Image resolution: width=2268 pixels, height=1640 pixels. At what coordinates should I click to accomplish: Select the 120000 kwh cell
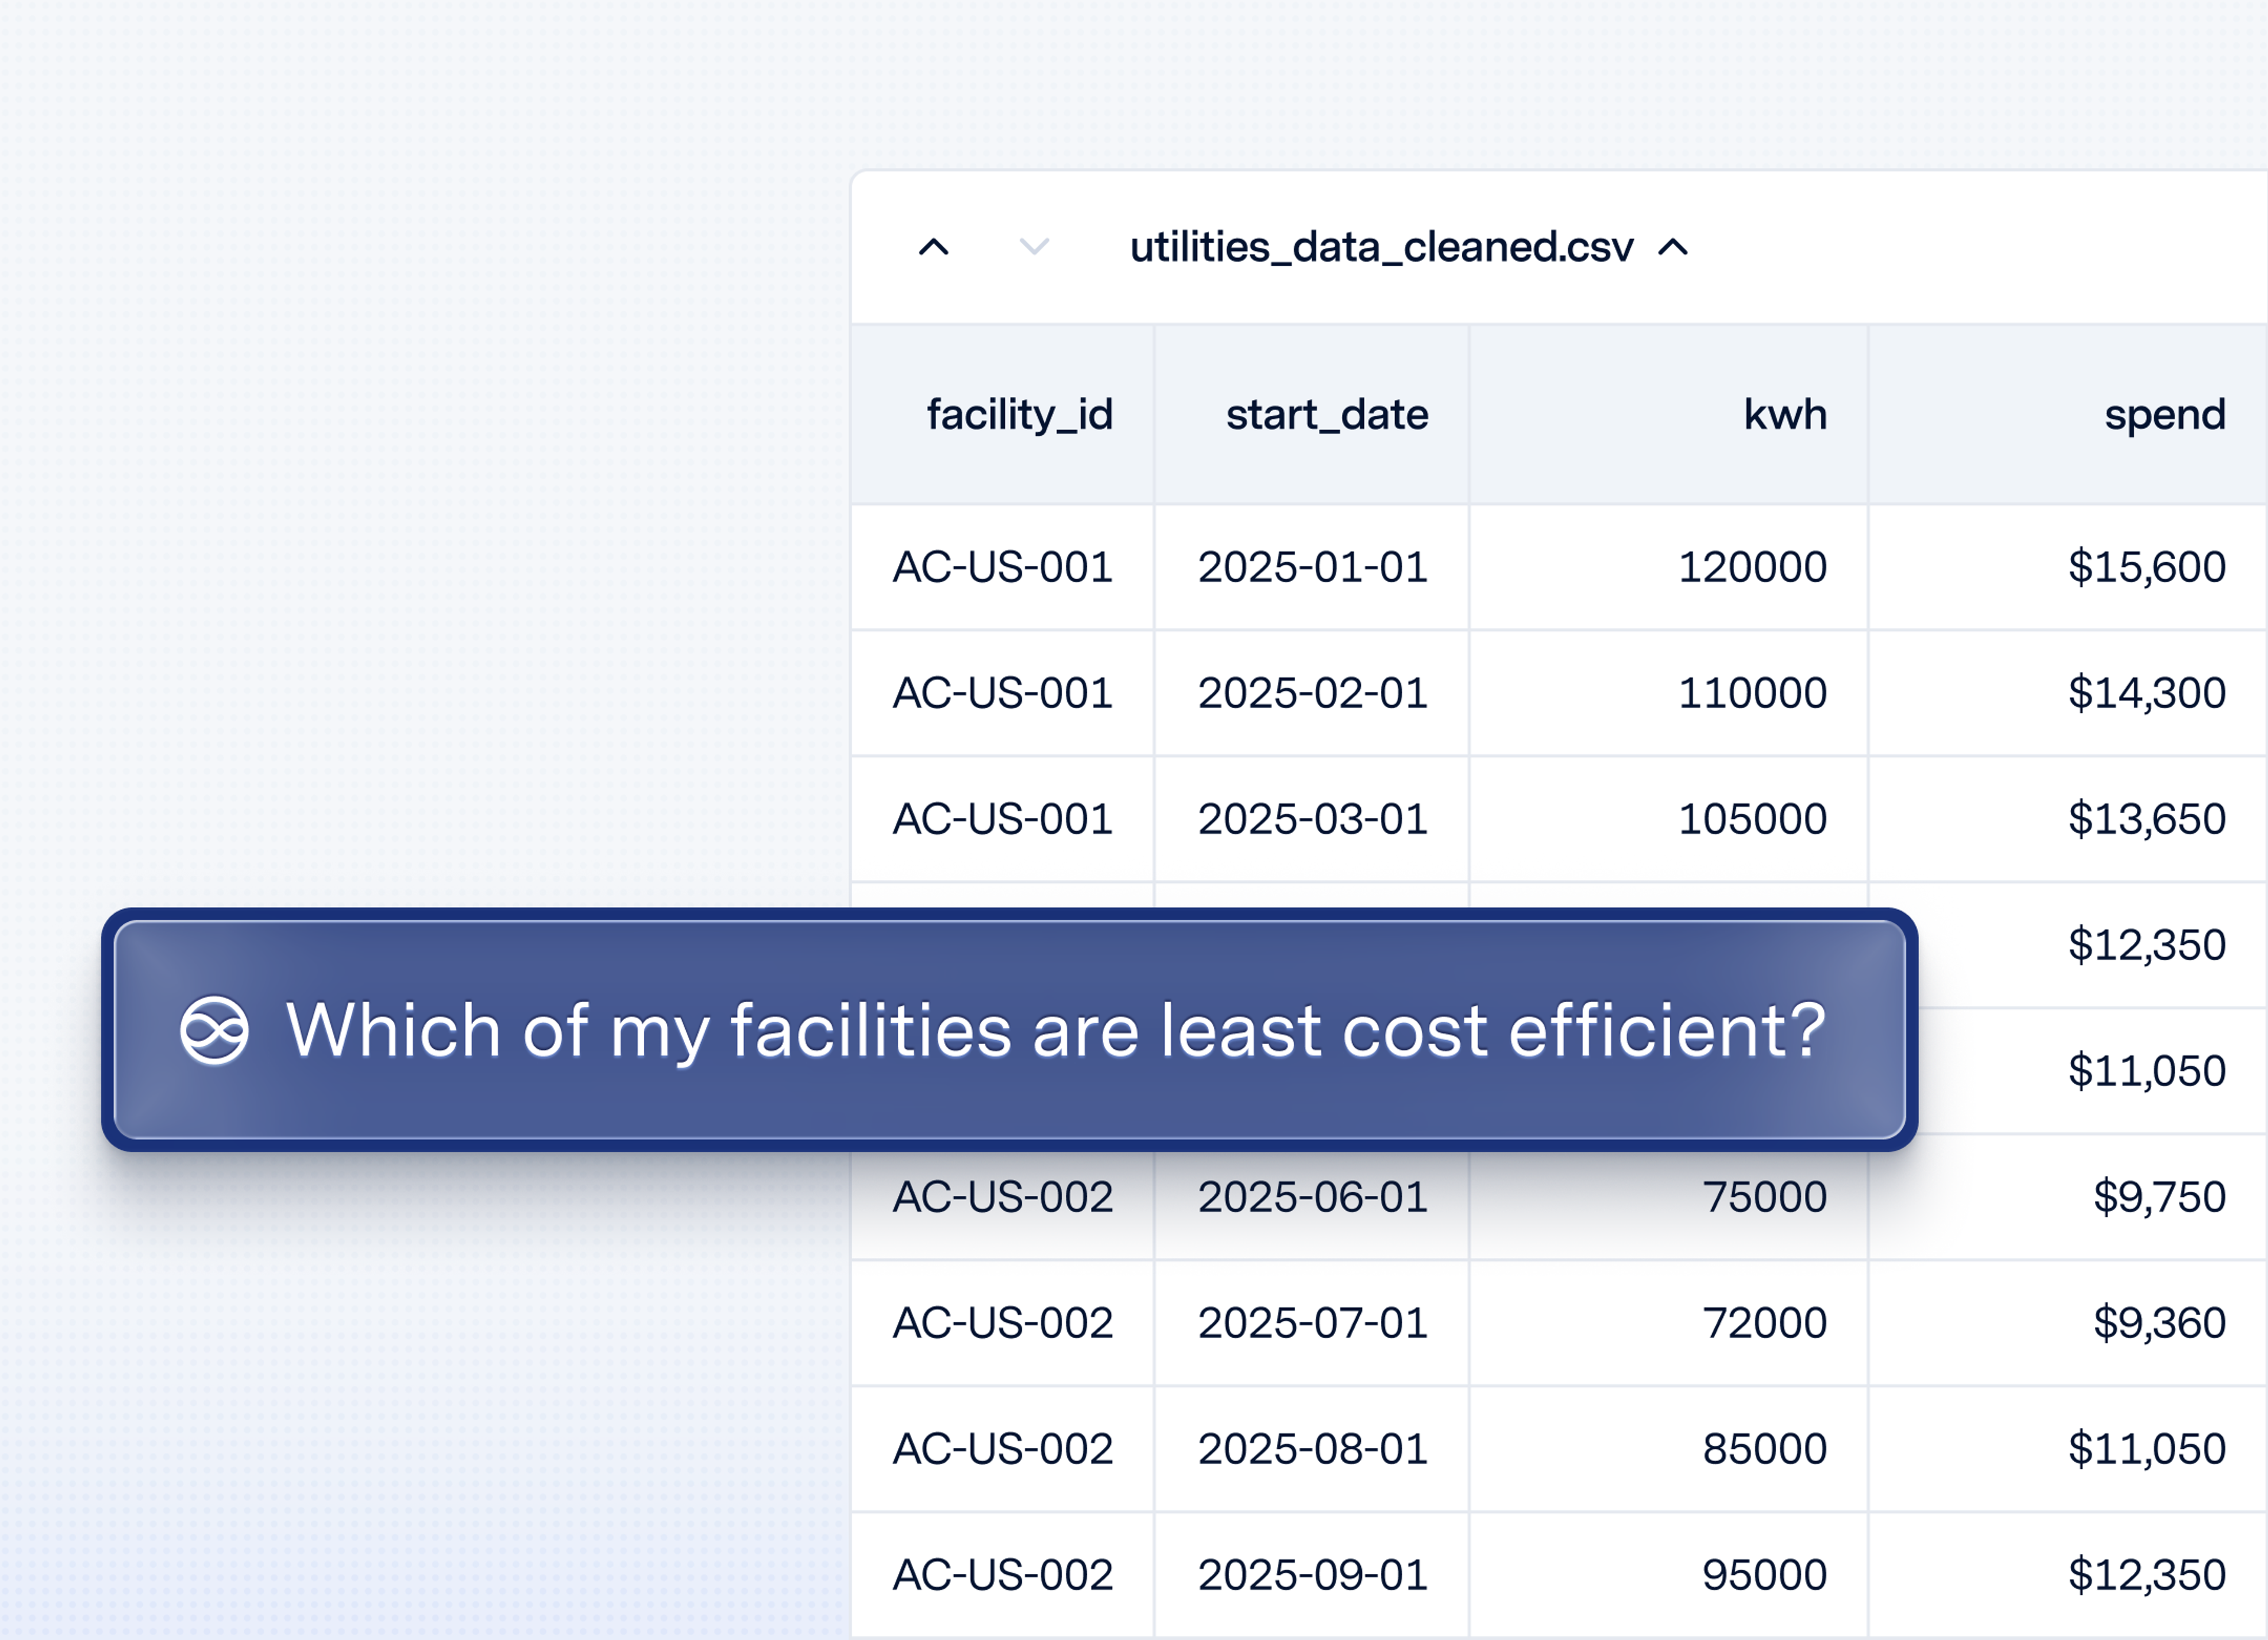pos(1669,567)
